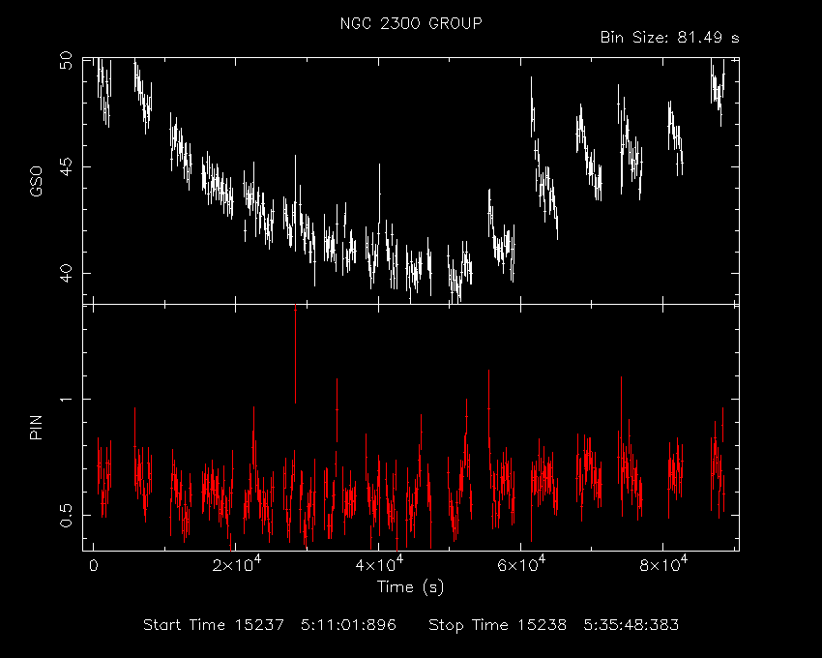This screenshot has width=822, height=658.
Task: Click the x-axis tick label 8×10^4
Action: pyautogui.click(x=663, y=564)
